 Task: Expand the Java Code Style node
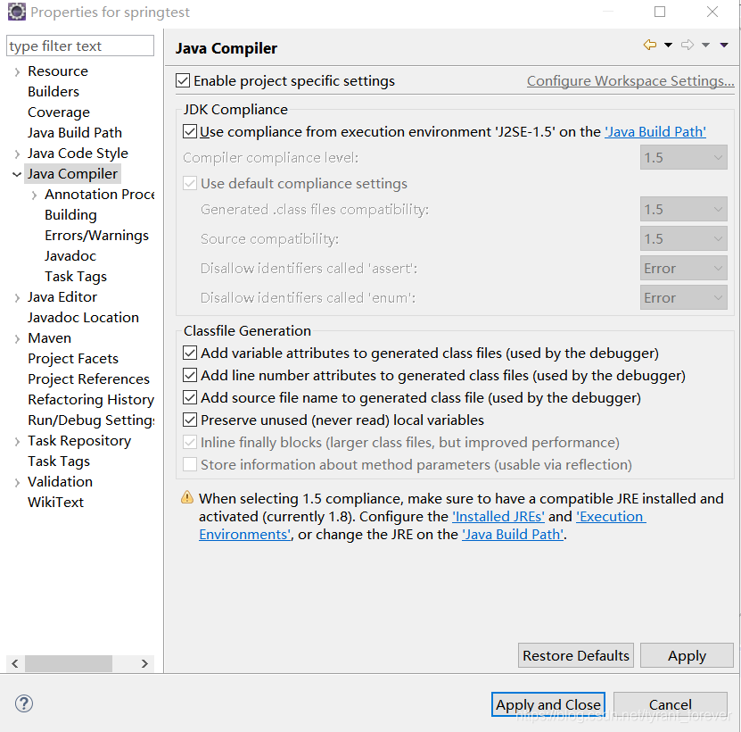pos(17,154)
